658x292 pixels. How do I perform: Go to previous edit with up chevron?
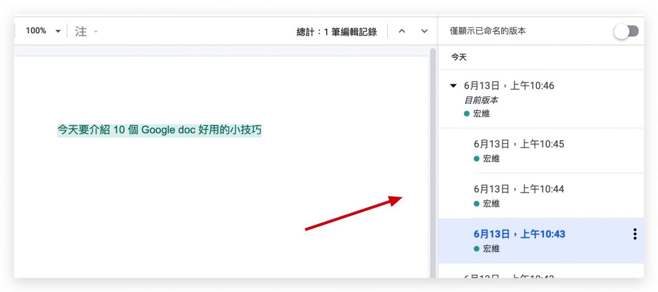[x=401, y=31]
